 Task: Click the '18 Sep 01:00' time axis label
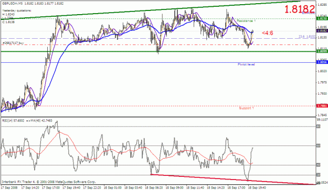pos(113,188)
